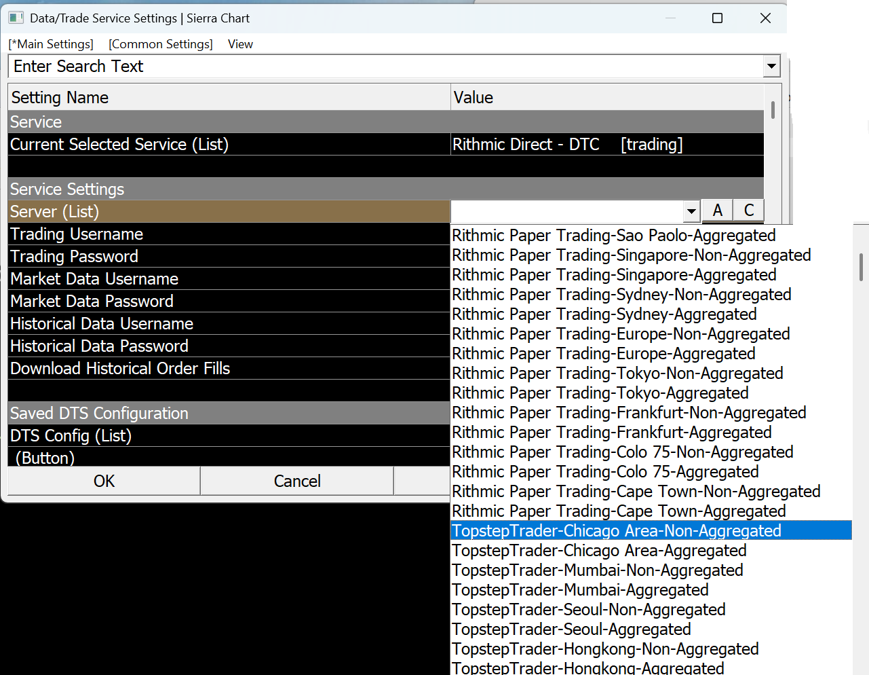Screen dimensions: 869x675
Task: Choose Rithmic Paper Trading-Sydney-Aggregated
Action: (651, 314)
